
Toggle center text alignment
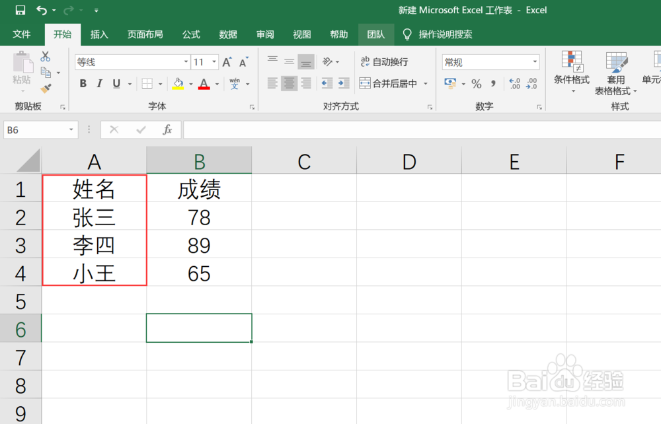[288, 83]
